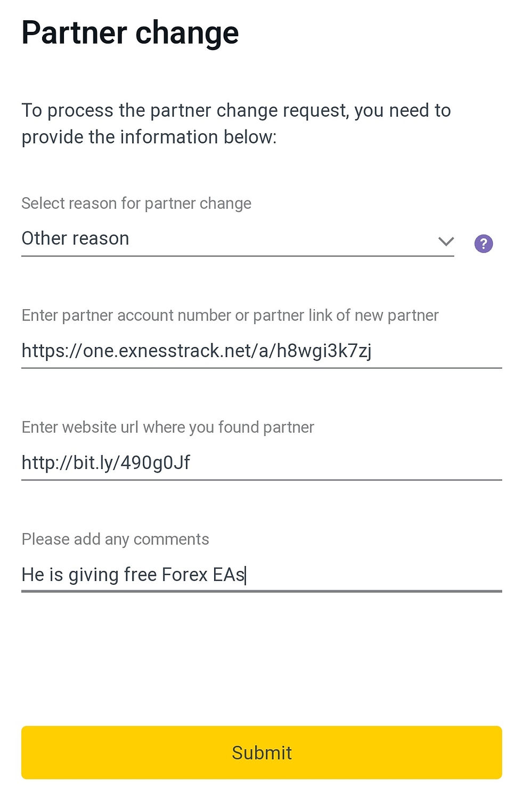522x799 pixels.
Task: Submit the partner change request
Action: [261, 752]
